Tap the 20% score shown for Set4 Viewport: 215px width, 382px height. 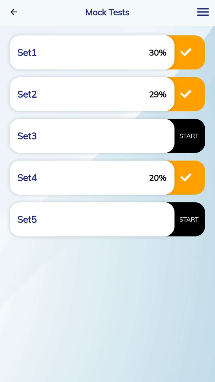pos(158,178)
